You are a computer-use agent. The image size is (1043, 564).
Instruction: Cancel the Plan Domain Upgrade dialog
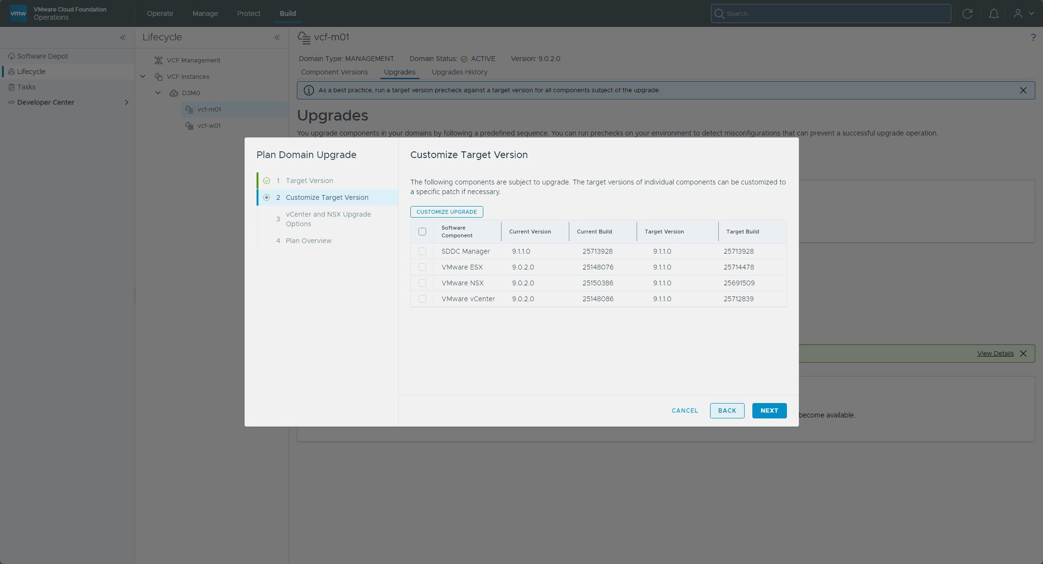pyautogui.click(x=685, y=411)
